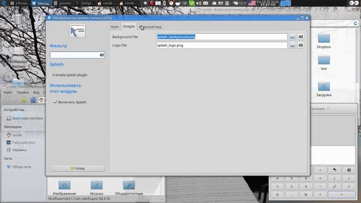Open the Внешний вид tab
Image resolution: width=361 pixels, height=203 pixels.
click(x=150, y=27)
